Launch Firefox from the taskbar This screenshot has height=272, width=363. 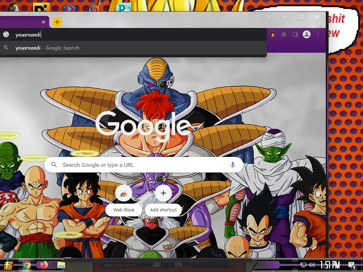pos(44,265)
